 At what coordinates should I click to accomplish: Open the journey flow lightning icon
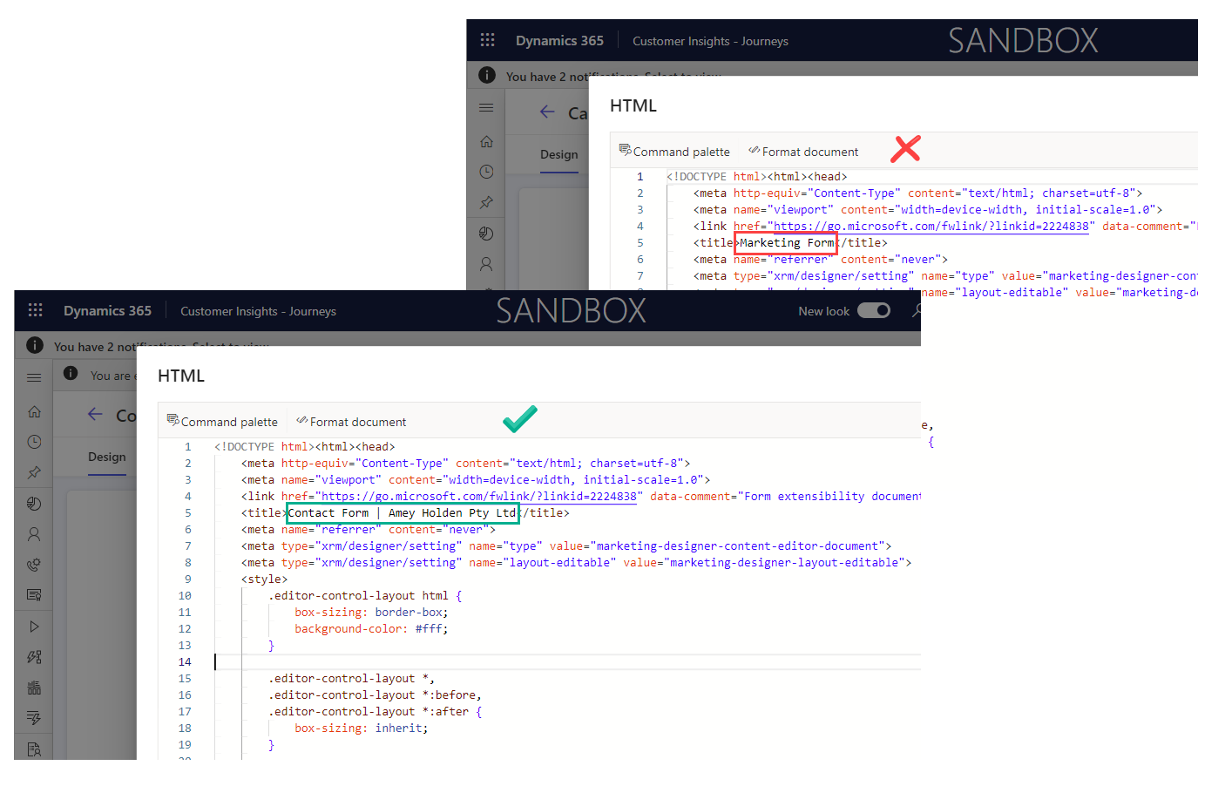(34, 656)
